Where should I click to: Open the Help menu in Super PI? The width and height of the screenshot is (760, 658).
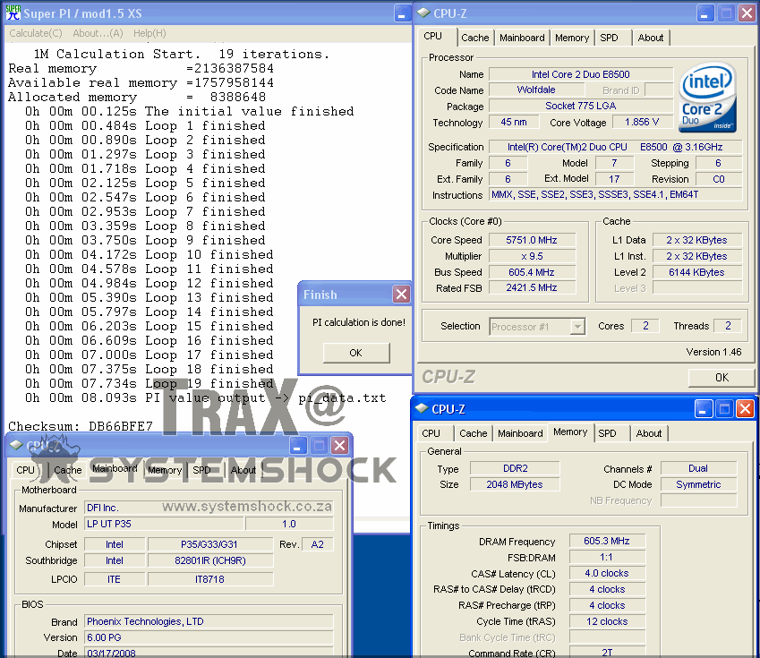149,33
